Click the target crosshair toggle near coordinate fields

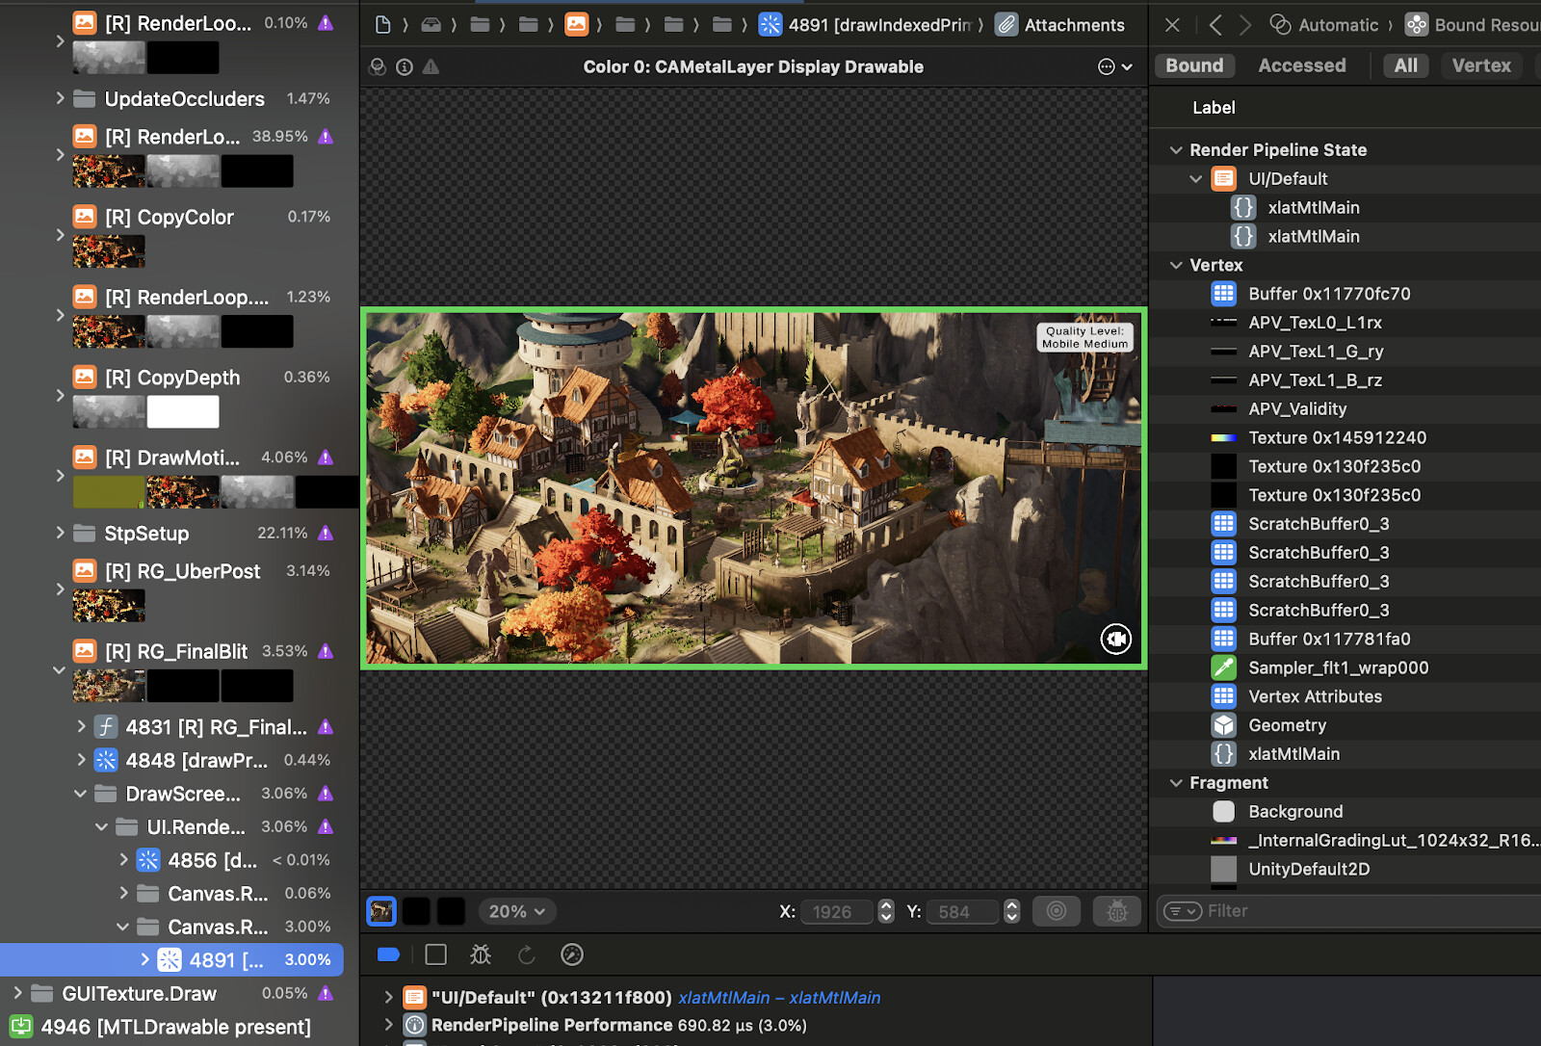(1056, 911)
